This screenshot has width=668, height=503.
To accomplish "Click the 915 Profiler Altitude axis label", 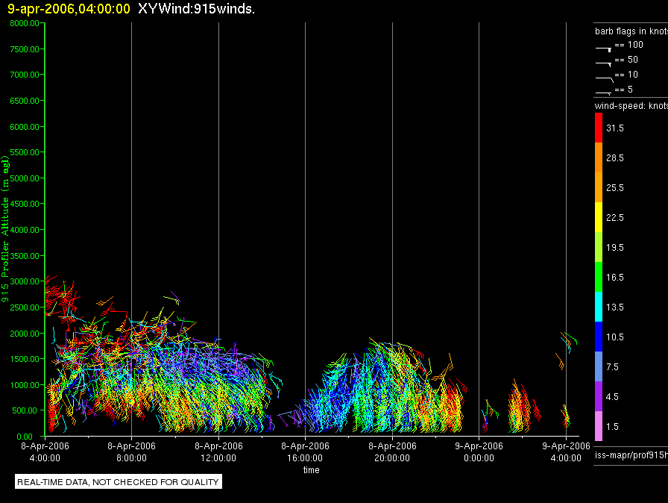I will tap(5, 229).
